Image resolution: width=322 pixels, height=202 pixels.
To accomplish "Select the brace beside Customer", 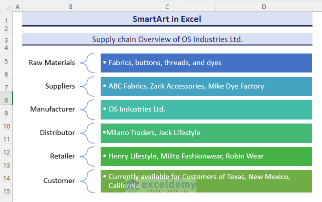I will pyautogui.click(x=87, y=181).
